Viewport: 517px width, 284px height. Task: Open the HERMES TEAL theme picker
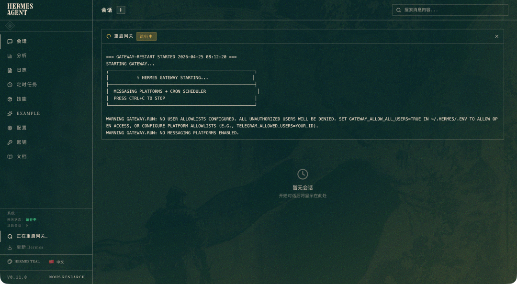[x=24, y=262]
